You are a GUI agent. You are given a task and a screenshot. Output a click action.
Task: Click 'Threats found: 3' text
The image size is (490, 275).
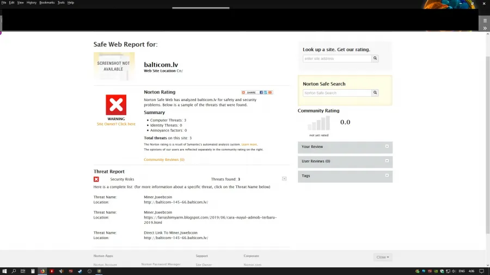pyautogui.click(x=225, y=179)
